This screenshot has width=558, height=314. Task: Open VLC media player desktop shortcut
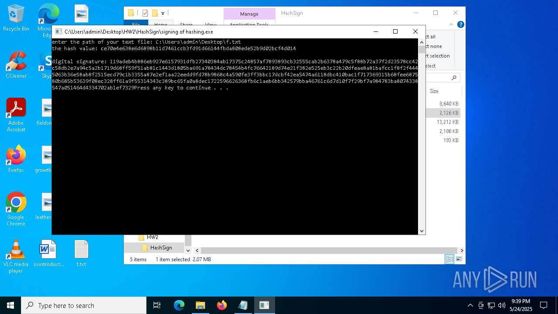point(16,256)
